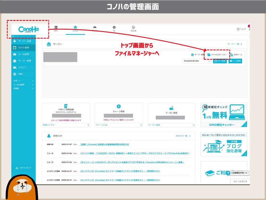Select the WING tab
266x200 pixels.
pyautogui.click(x=75, y=29)
